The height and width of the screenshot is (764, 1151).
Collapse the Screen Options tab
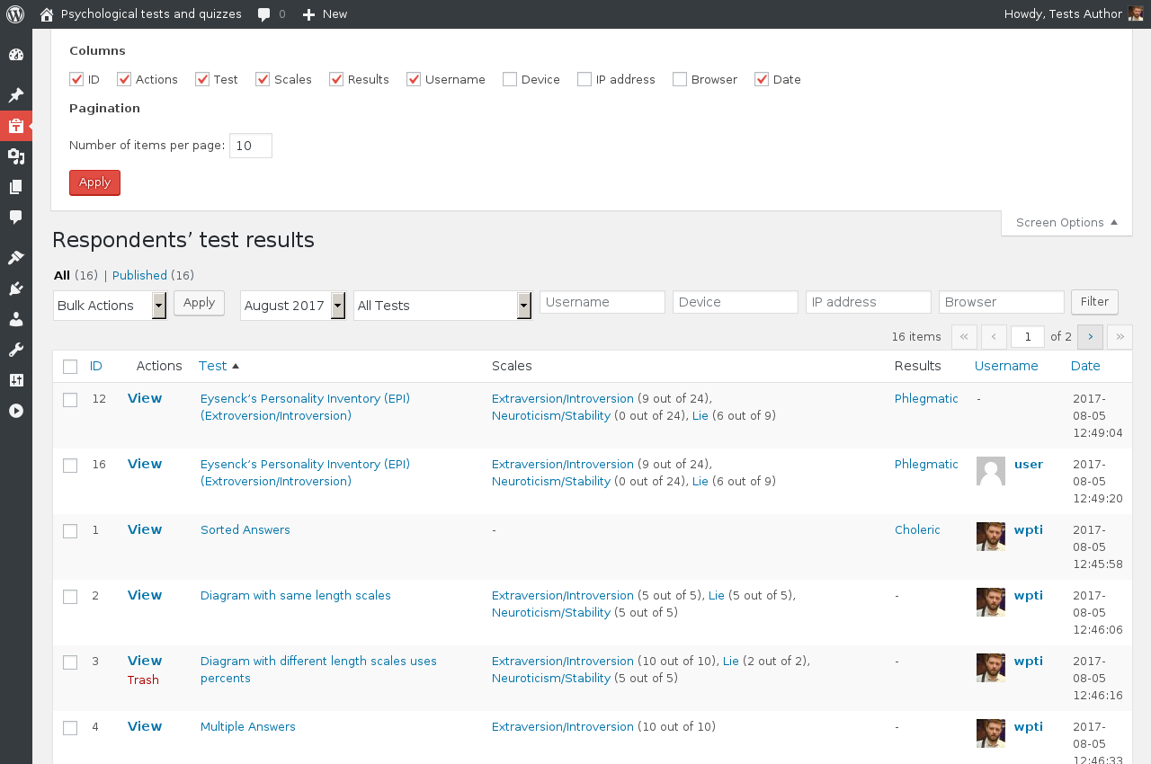(1066, 223)
